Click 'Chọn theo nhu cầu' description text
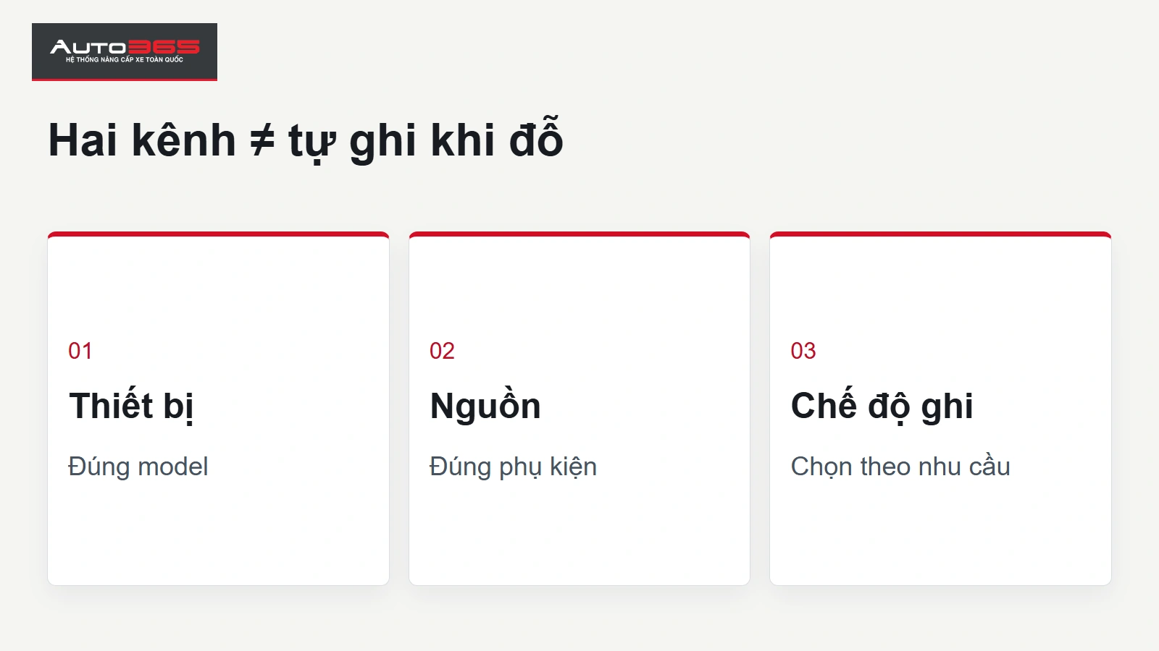 coord(900,467)
